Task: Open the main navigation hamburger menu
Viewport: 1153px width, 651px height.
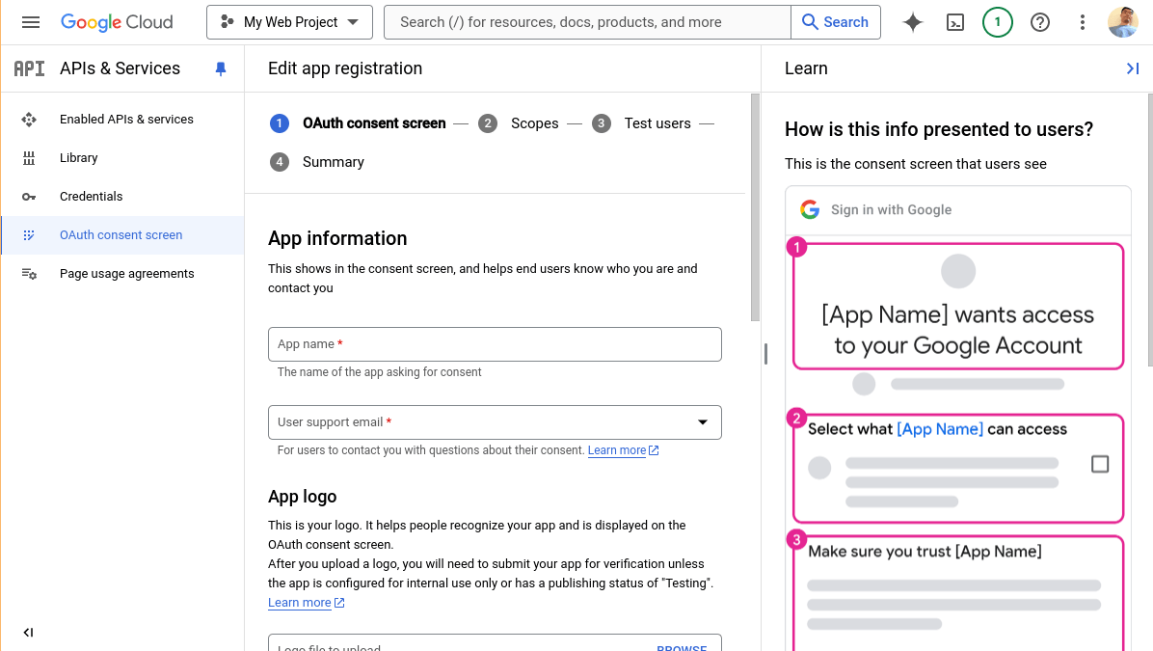Action: tap(31, 22)
